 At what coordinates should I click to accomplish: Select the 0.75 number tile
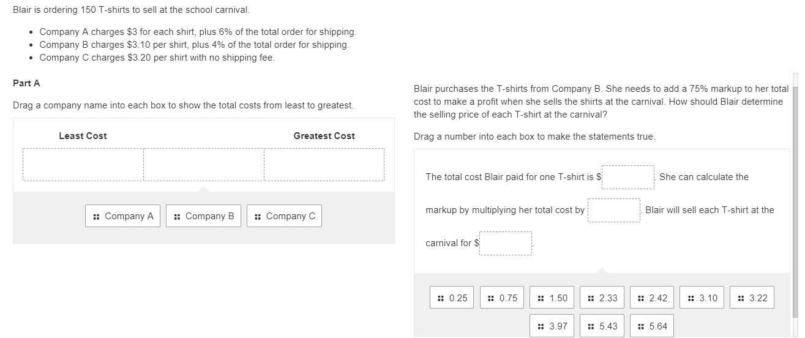pyautogui.click(x=502, y=298)
